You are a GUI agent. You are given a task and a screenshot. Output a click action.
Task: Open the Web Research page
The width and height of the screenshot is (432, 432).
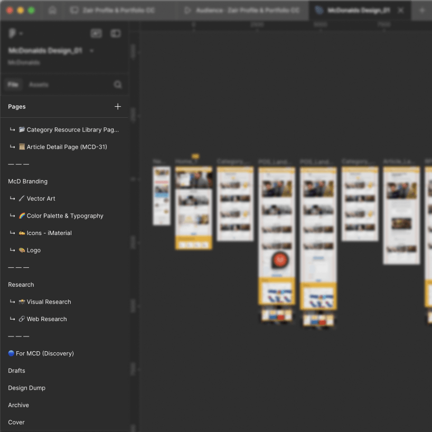(x=64, y=319)
